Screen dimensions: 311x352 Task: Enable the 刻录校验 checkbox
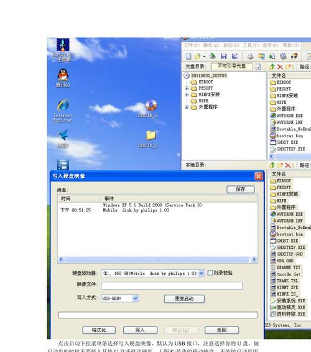click(x=210, y=273)
